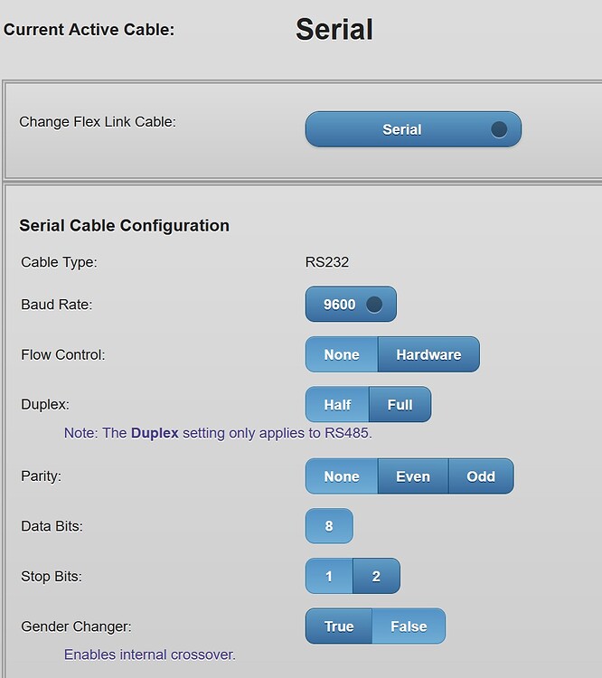602x678 pixels.
Task: Select Half duplex
Action: (338, 404)
